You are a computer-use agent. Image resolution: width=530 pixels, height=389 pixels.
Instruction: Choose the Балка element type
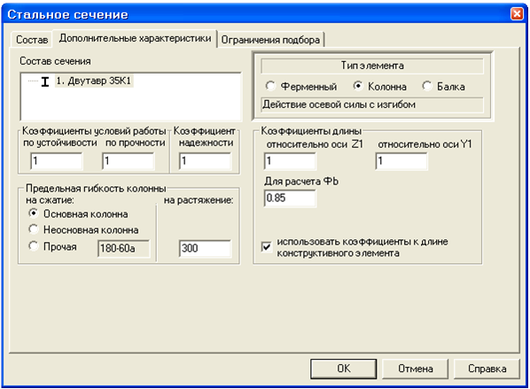point(427,86)
